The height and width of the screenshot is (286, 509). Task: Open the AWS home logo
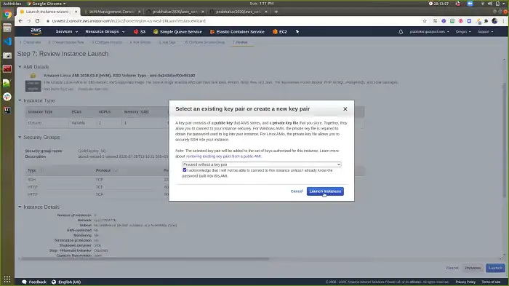36,31
